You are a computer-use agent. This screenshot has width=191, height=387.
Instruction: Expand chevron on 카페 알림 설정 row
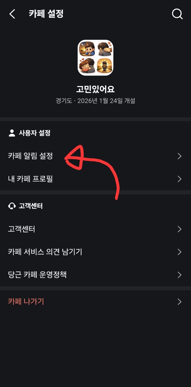pos(180,156)
